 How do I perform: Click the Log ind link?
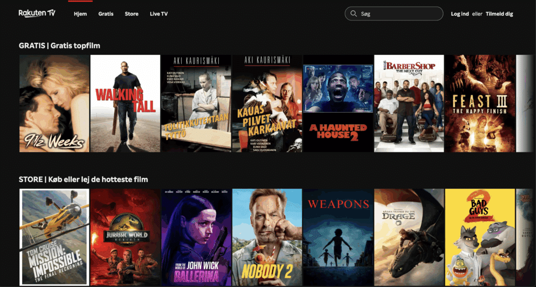(x=460, y=14)
